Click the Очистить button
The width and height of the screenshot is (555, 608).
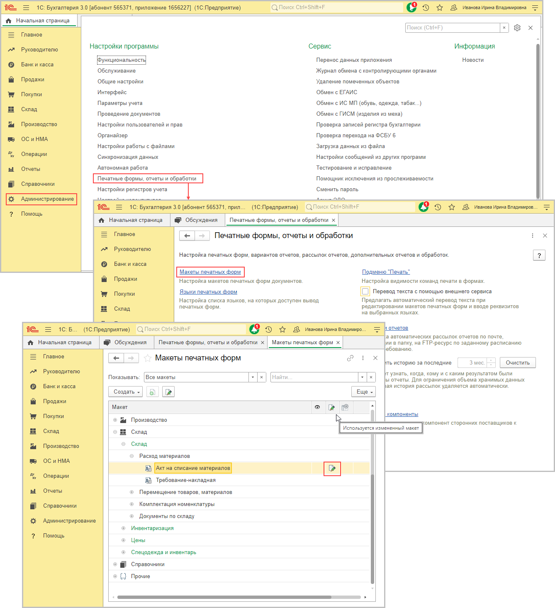coord(518,362)
